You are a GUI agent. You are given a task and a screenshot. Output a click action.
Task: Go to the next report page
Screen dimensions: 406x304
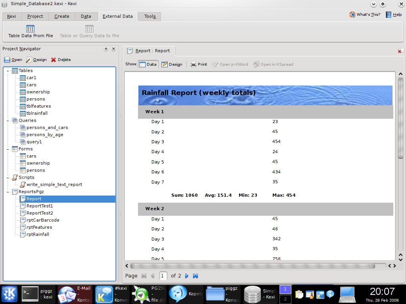pyautogui.click(x=187, y=276)
